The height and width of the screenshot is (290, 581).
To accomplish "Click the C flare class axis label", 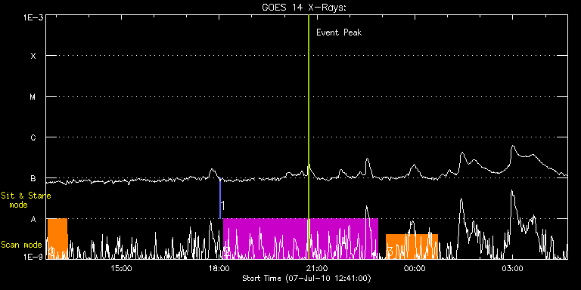I will pyautogui.click(x=33, y=137).
